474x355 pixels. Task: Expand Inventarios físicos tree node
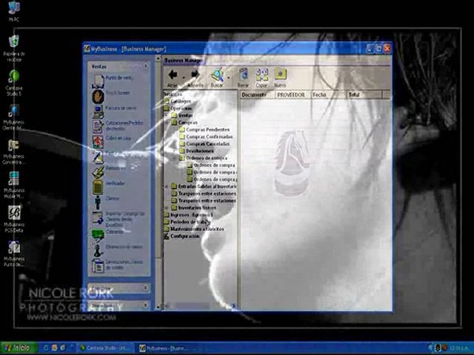click(x=166, y=208)
